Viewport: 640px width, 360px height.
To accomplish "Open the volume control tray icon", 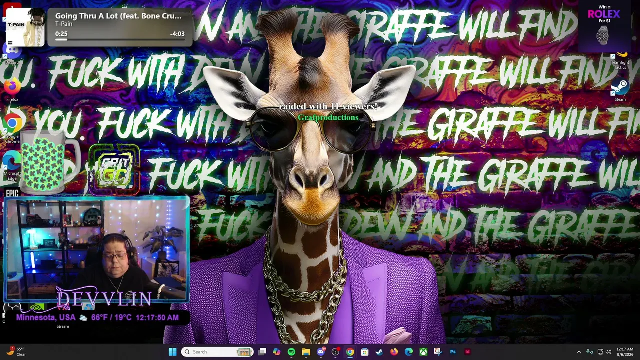I will 608,352.
